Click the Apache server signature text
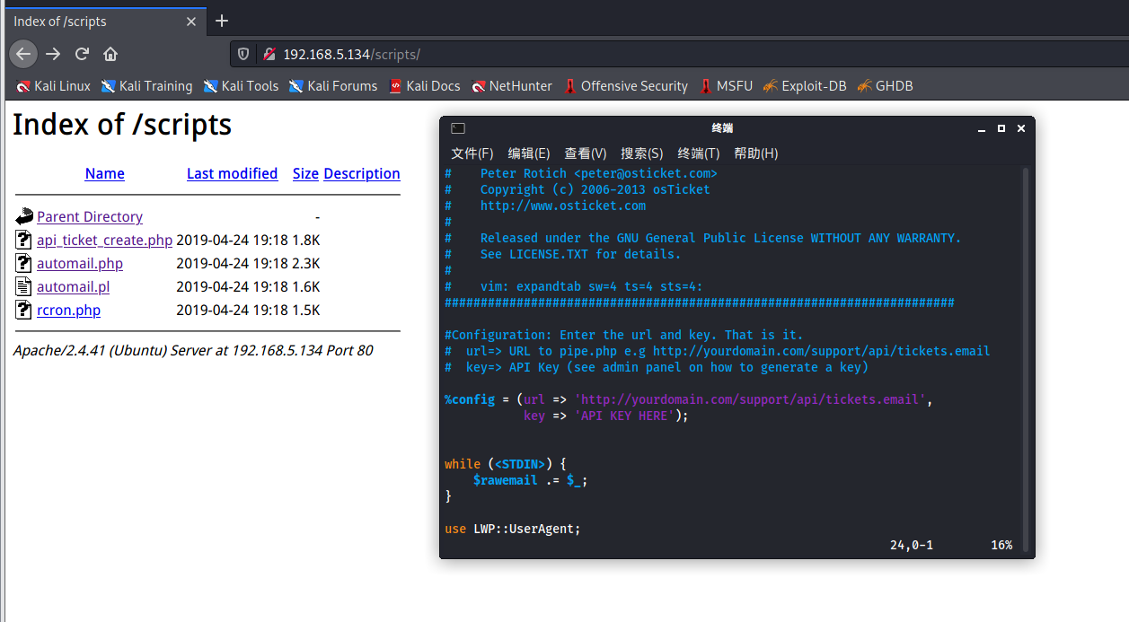The height and width of the screenshot is (622, 1129). tap(193, 350)
